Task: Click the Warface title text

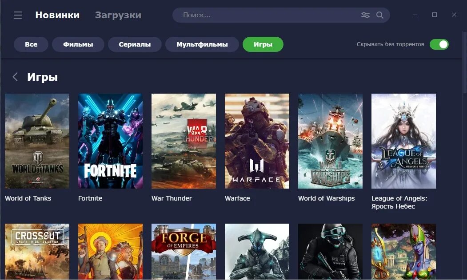Action: point(237,198)
